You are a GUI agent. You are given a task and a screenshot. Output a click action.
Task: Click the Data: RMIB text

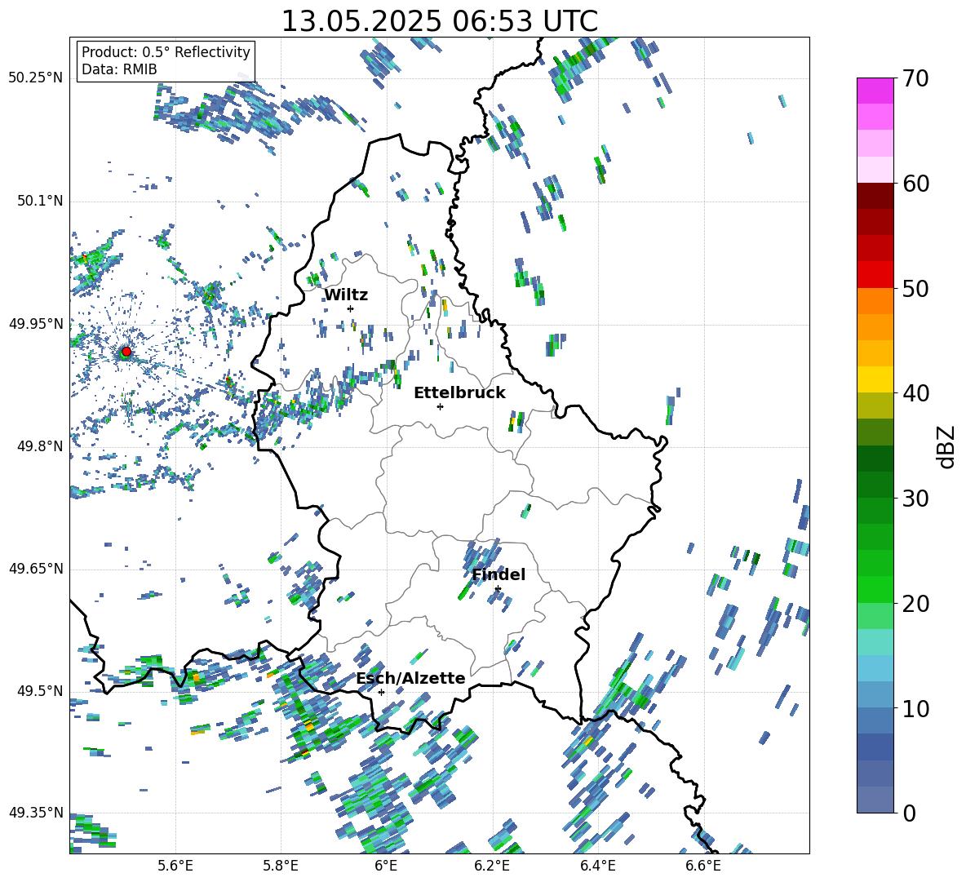pyautogui.click(x=119, y=69)
